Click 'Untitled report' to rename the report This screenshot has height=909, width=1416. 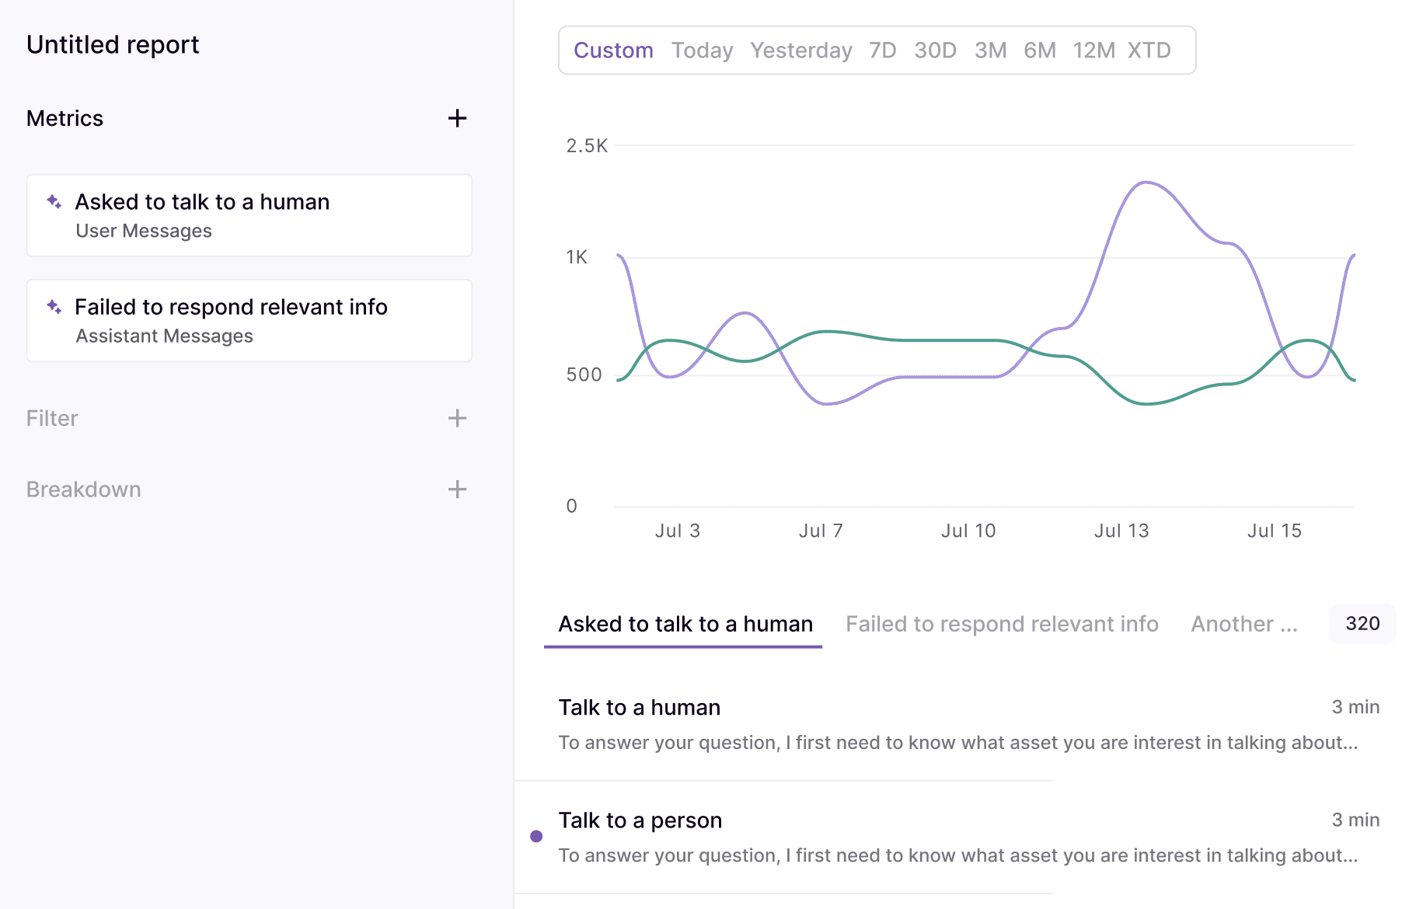113,44
